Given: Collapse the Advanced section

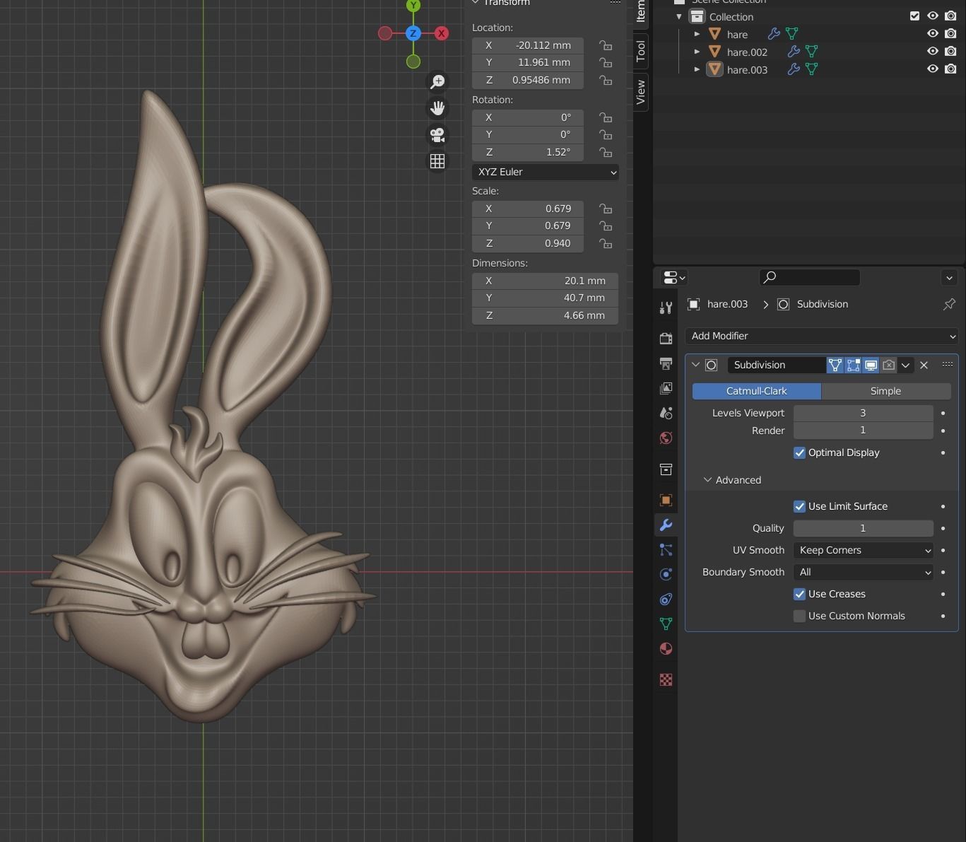Looking at the screenshot, I should [x=707, y=480].
